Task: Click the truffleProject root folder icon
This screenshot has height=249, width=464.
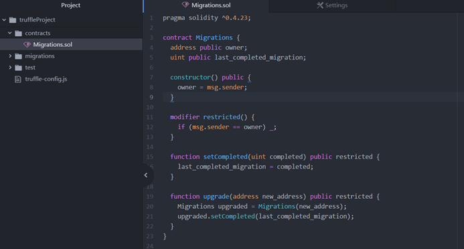Action: [x=13, y=20]
